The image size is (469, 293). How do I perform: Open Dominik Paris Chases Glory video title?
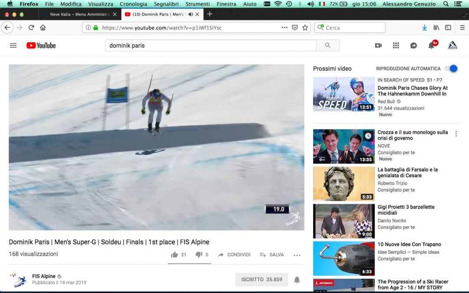point(413,91)
